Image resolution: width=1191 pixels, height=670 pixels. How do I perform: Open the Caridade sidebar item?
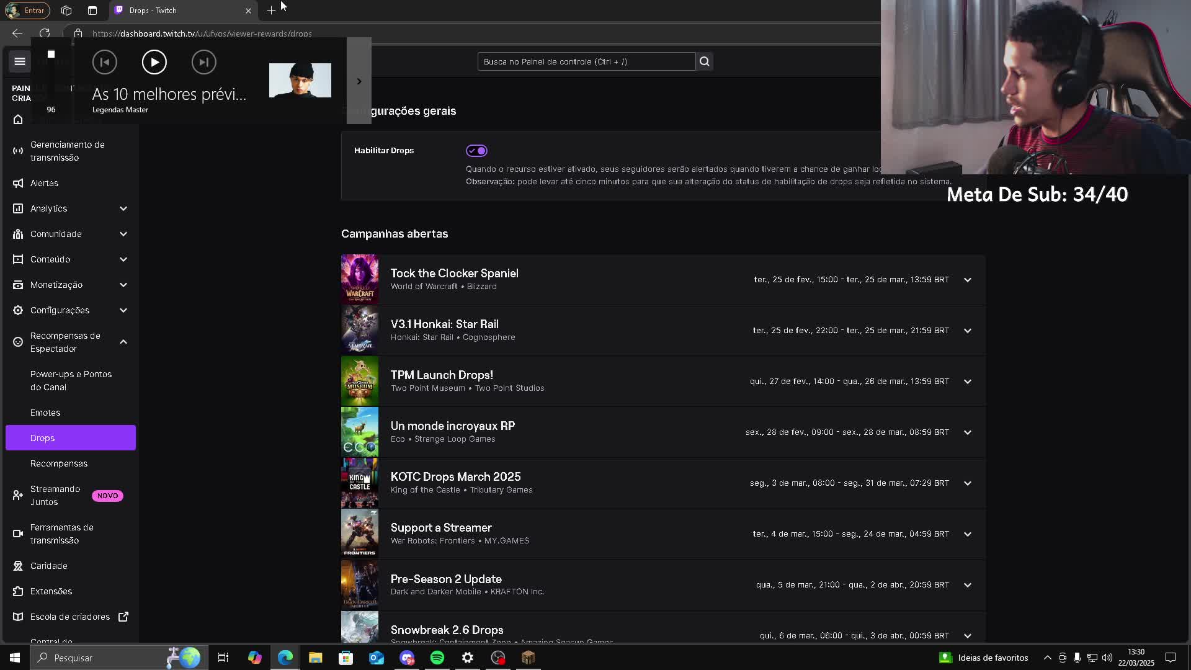70,566
